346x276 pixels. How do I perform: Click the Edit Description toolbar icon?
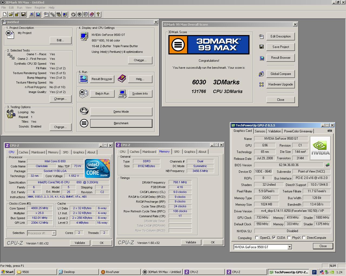(46, 14)
